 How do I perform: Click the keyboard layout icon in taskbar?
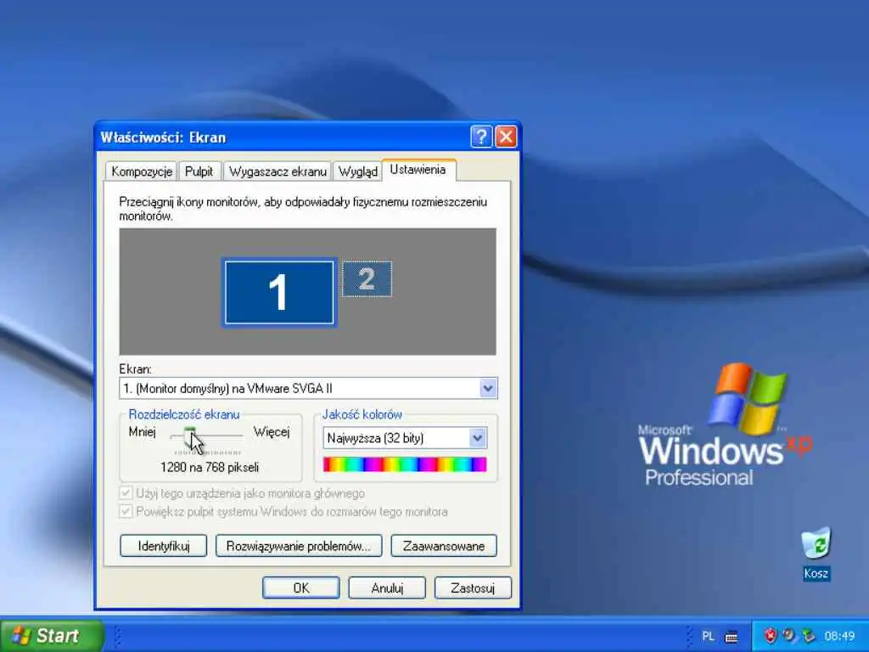tap(731, 637)
